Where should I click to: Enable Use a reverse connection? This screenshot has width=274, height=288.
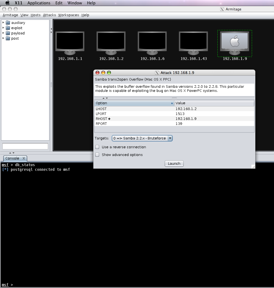(x=97, y=147)
